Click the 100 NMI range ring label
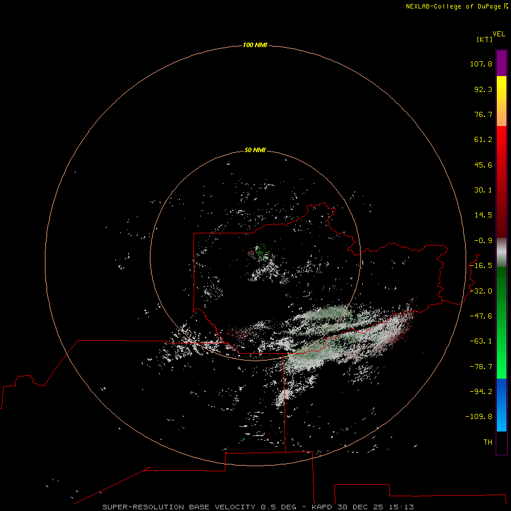The width and height of the screenshot is (511, 511). [x=255, y=45]
